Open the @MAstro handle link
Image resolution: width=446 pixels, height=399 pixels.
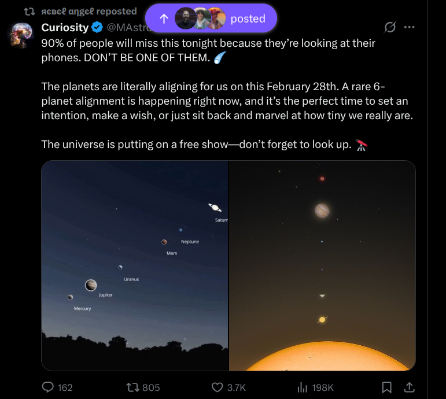coord(126,27)
